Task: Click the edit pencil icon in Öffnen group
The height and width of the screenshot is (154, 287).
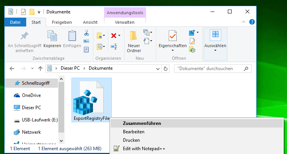Action: pos(192,41)
